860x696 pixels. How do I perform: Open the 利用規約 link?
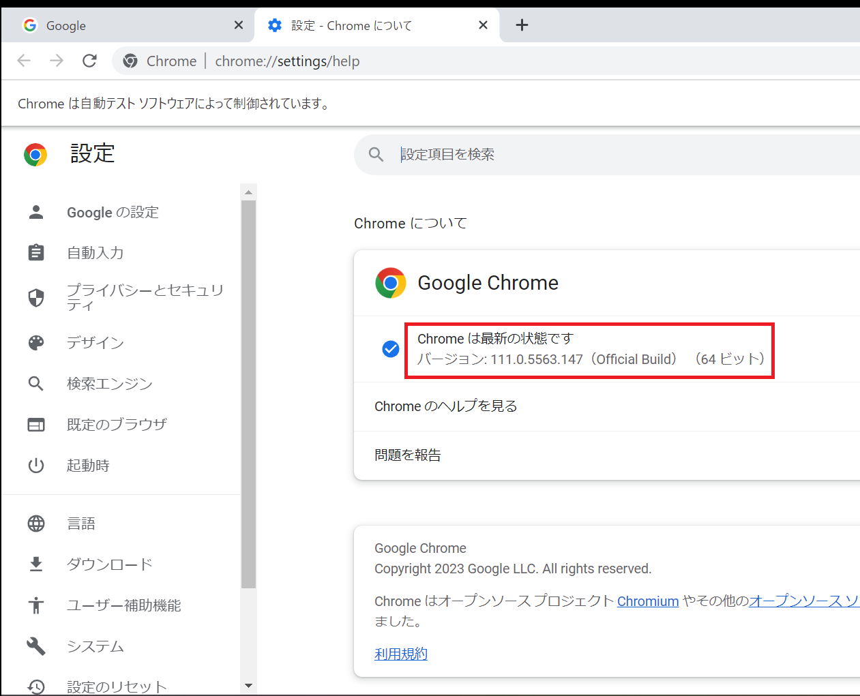pos(400,653)
